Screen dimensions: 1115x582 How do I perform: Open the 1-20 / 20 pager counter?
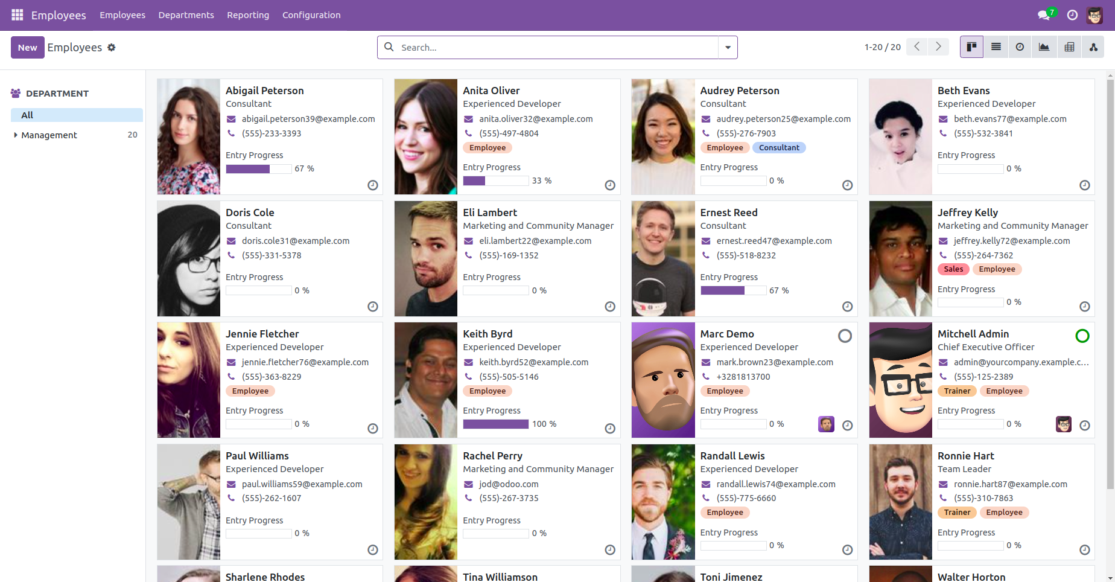tap(883, 47)
